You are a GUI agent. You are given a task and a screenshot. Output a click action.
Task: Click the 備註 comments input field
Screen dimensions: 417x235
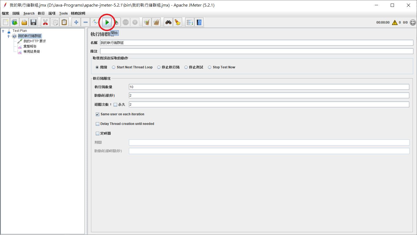(x=257, y=51)
